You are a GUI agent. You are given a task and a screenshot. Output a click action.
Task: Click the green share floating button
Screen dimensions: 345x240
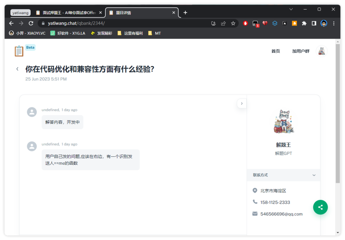click(x=320, y=207)
